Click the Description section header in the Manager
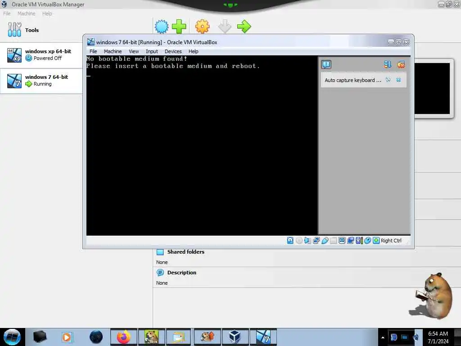 click(x=182, y=273)
